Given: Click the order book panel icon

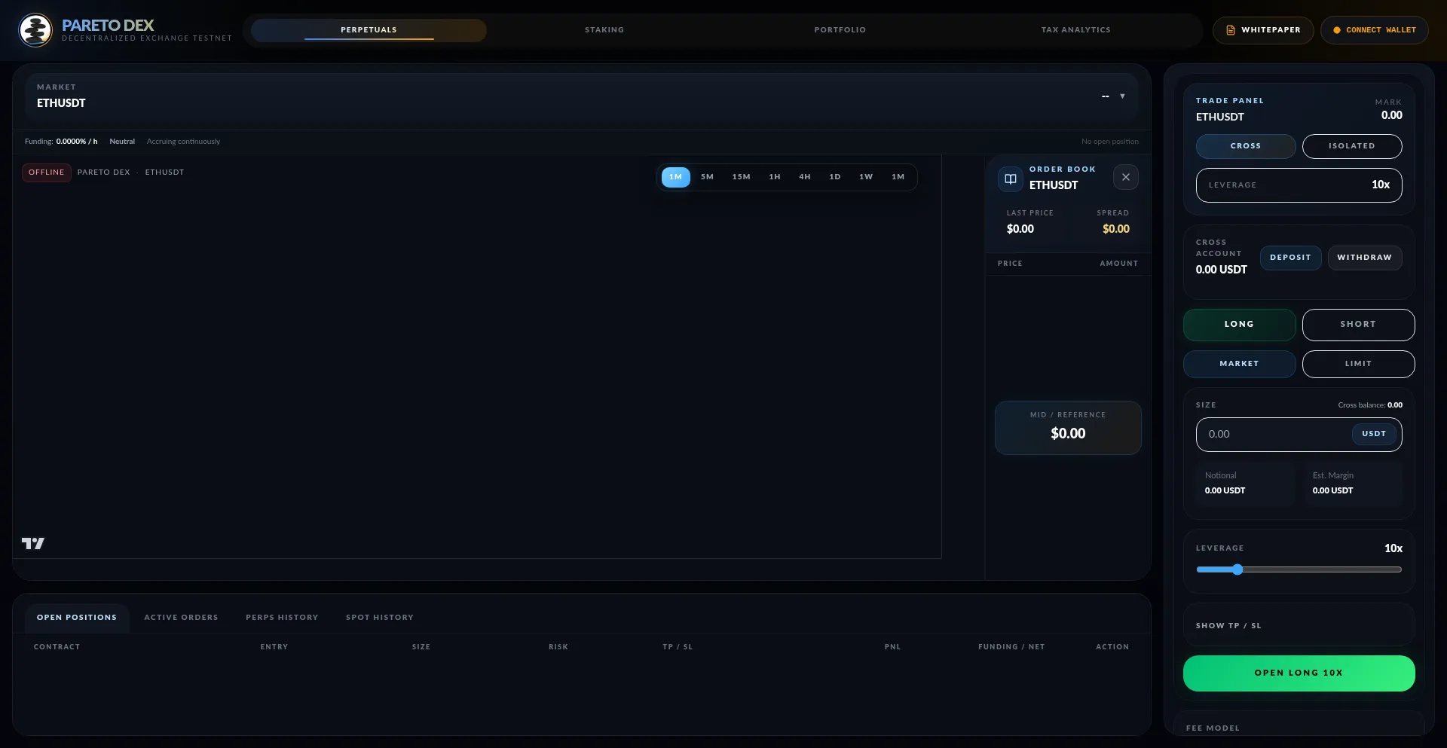Looking at the screenshot, I should [x=1011, y=179].
